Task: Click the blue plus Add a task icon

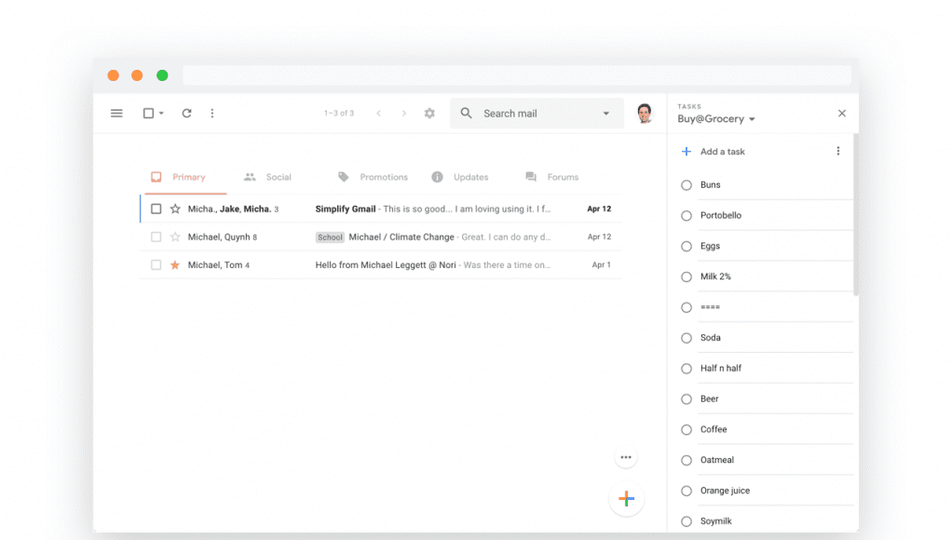Action: [686, 152]
